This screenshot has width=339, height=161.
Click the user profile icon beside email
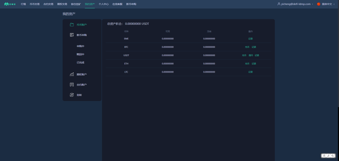(279, 4)
